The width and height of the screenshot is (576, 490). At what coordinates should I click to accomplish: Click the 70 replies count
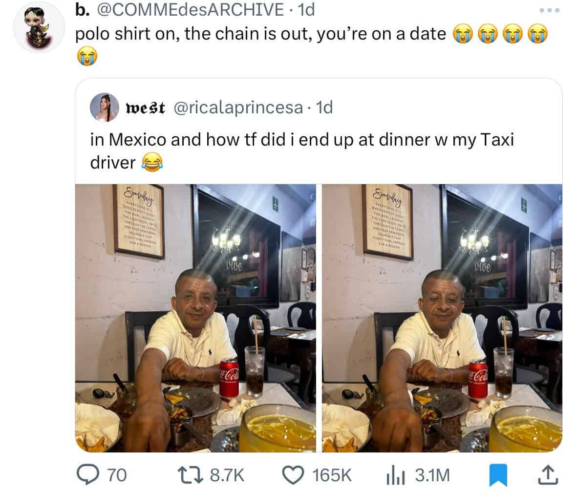(x=117, y=475)
